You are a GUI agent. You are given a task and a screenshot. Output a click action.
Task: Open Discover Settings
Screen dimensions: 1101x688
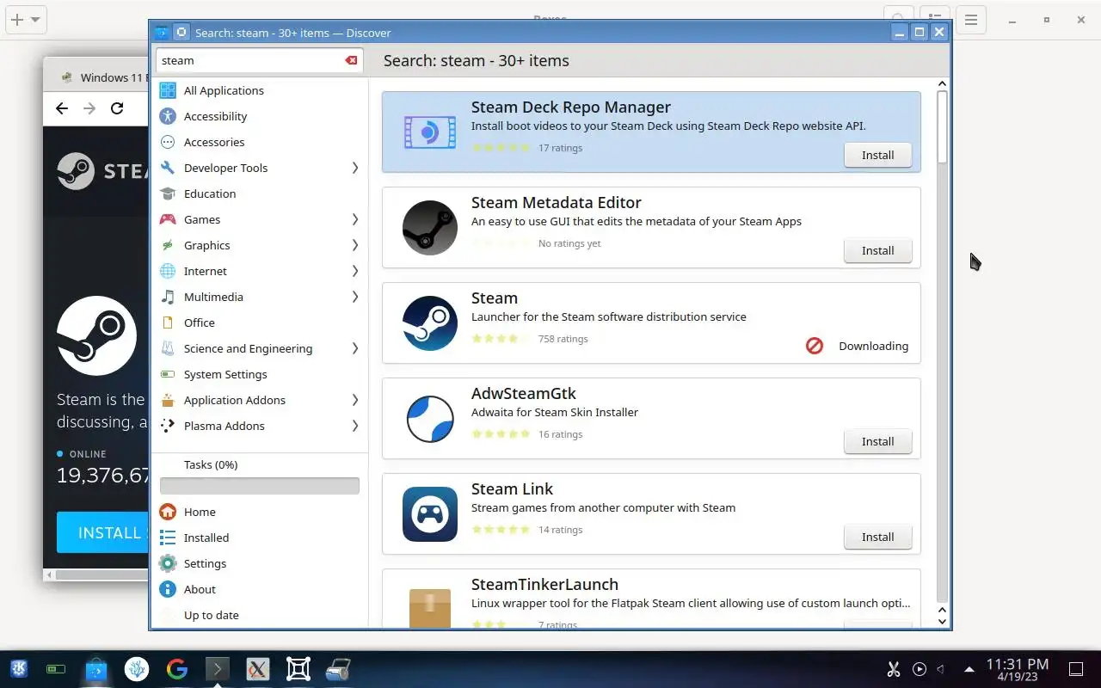(x=259, y=563)
